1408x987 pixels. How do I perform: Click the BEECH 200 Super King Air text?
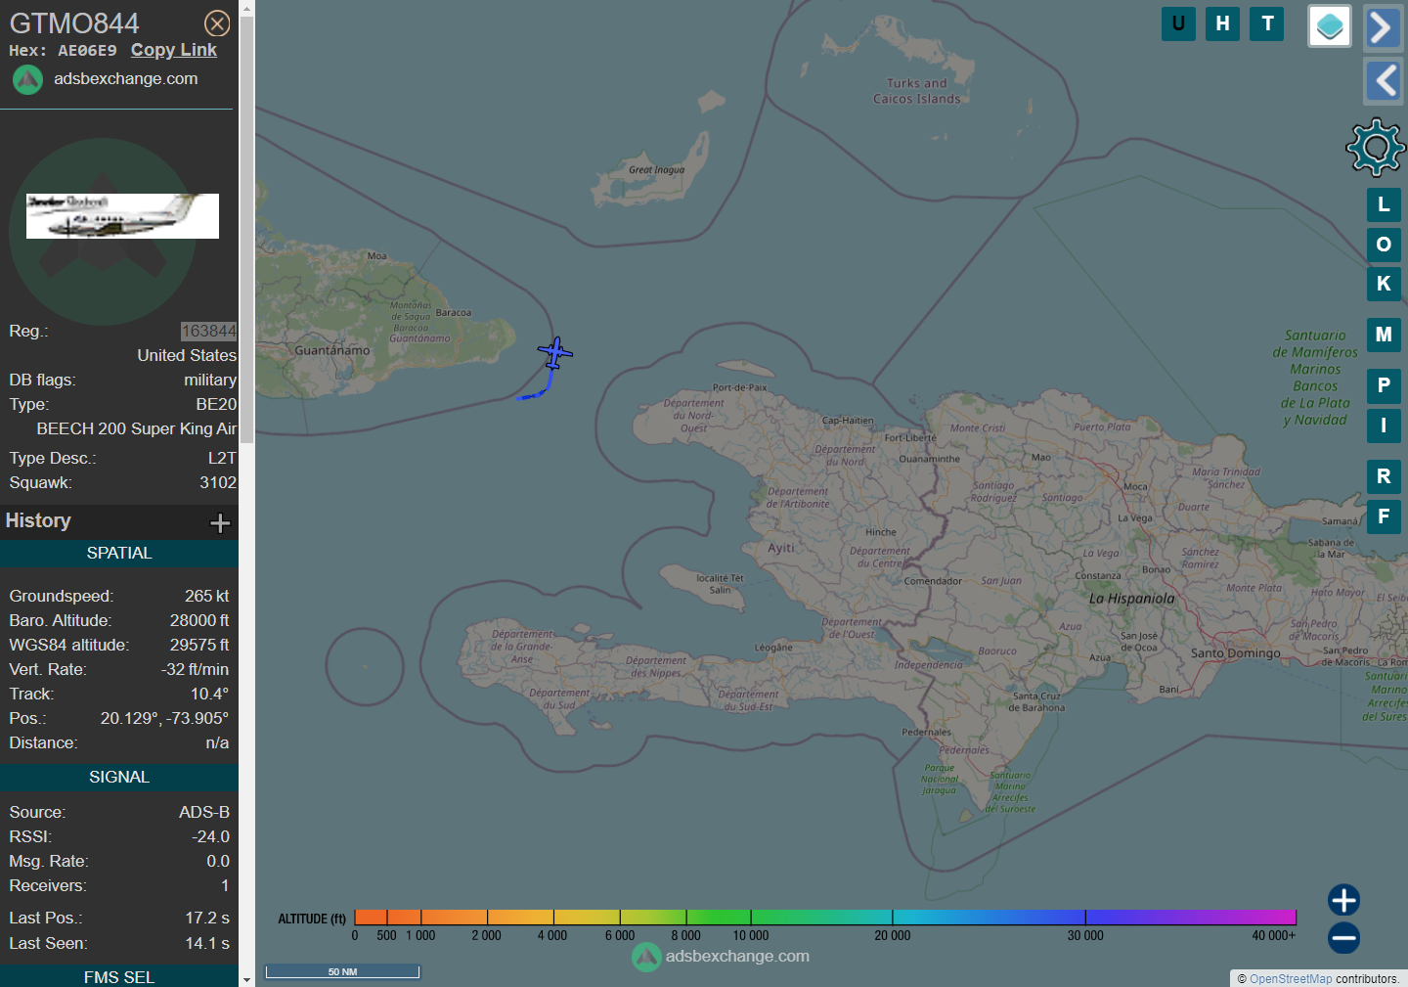point(137,428)
